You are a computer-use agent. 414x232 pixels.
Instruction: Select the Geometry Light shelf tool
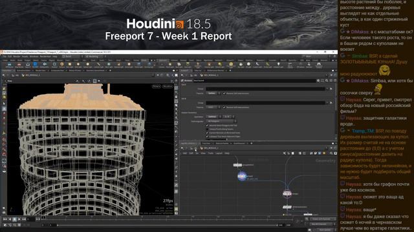[198, 65]
